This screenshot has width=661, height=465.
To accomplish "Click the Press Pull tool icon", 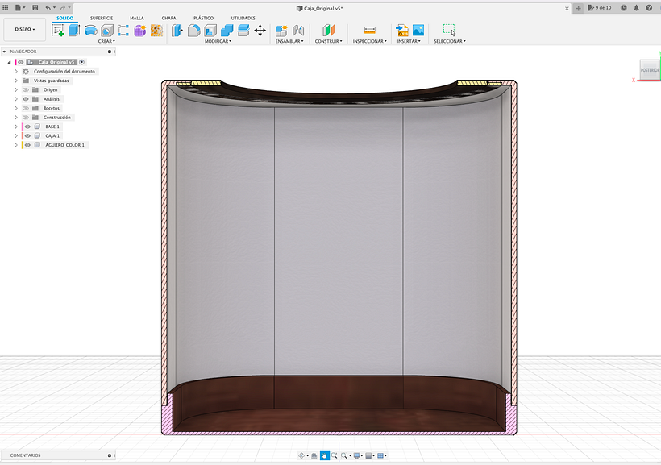I will click(x=177, y=30).
